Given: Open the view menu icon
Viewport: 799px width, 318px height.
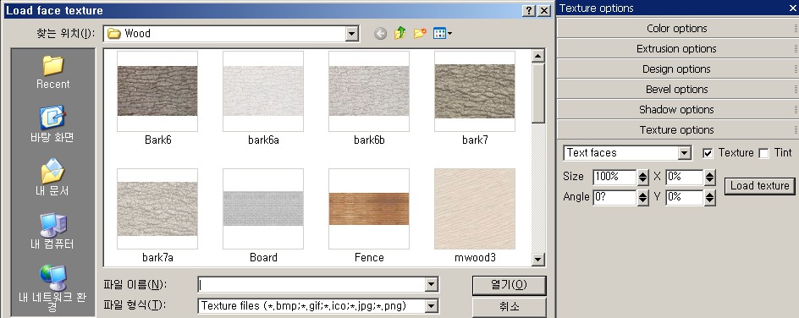Looking at the screenshot, I should coord(442,34).
